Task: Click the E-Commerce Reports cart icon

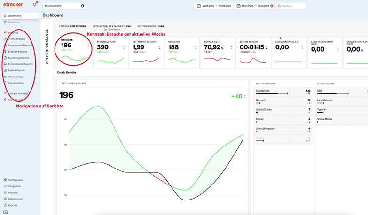Action: click(5, 64)
